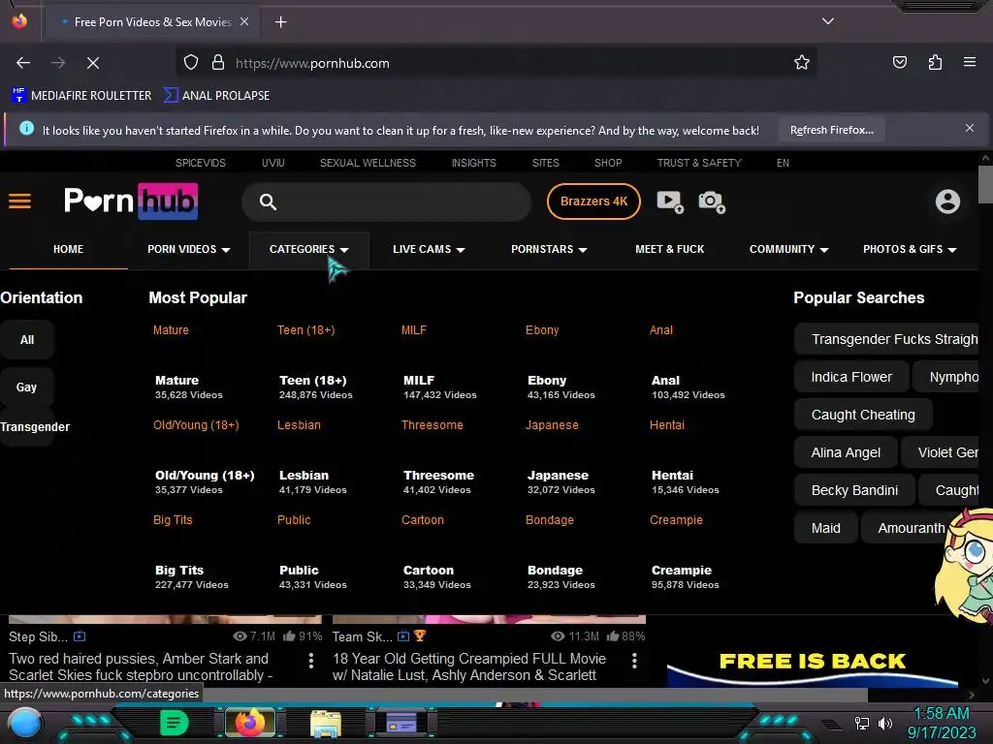The height and width of the screenshot is (744, 993).
Task: Open the Firefox application hamburger menu
Action: click(x=969, y=62)
